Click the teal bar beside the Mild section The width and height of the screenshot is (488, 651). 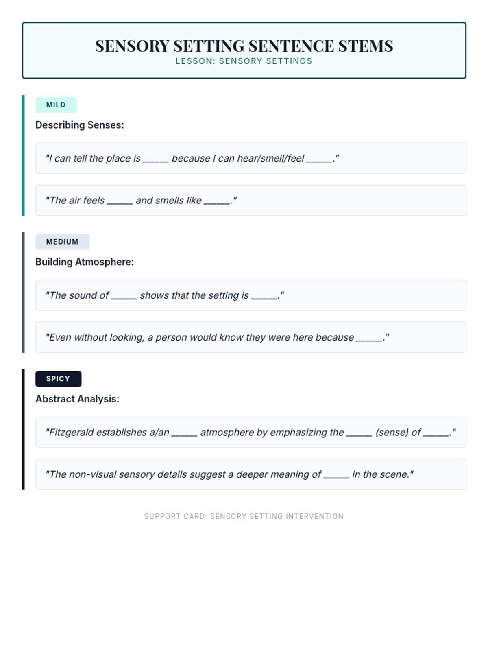(23, 155)
